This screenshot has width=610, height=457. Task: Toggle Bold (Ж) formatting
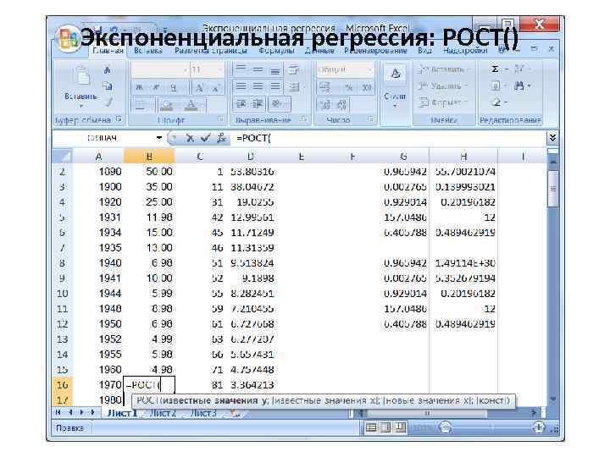pos(139,87)
